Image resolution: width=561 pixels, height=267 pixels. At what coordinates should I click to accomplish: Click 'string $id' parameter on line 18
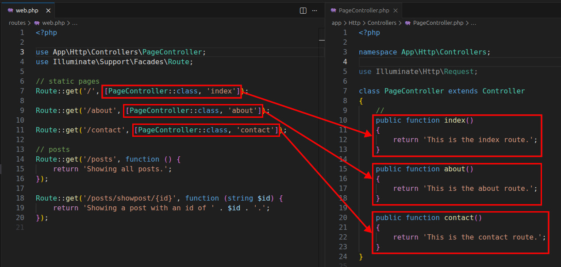click(249, 198)
